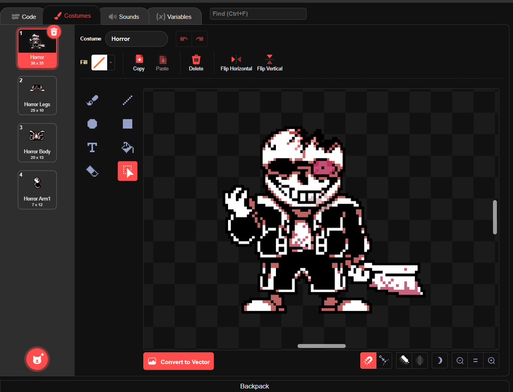Switch to the Costumes tab
The image size is (513, 392).
pos(72,15)
